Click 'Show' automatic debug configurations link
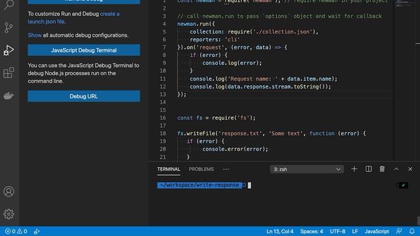The height and width of the screenshot is (236, 420). [x=35, y=35]
